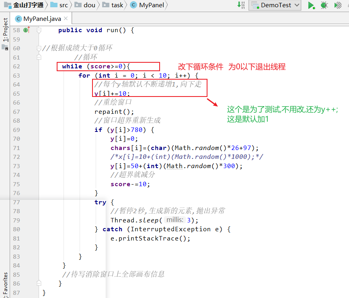Click the repaint(); call
Image resolution: width=349 pixels, height=298 pixels.
tap(114, 112)
